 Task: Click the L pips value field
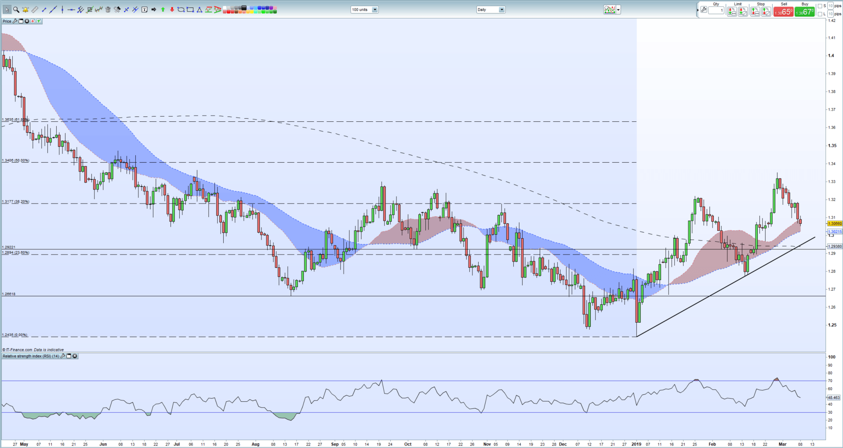[830, 14]
